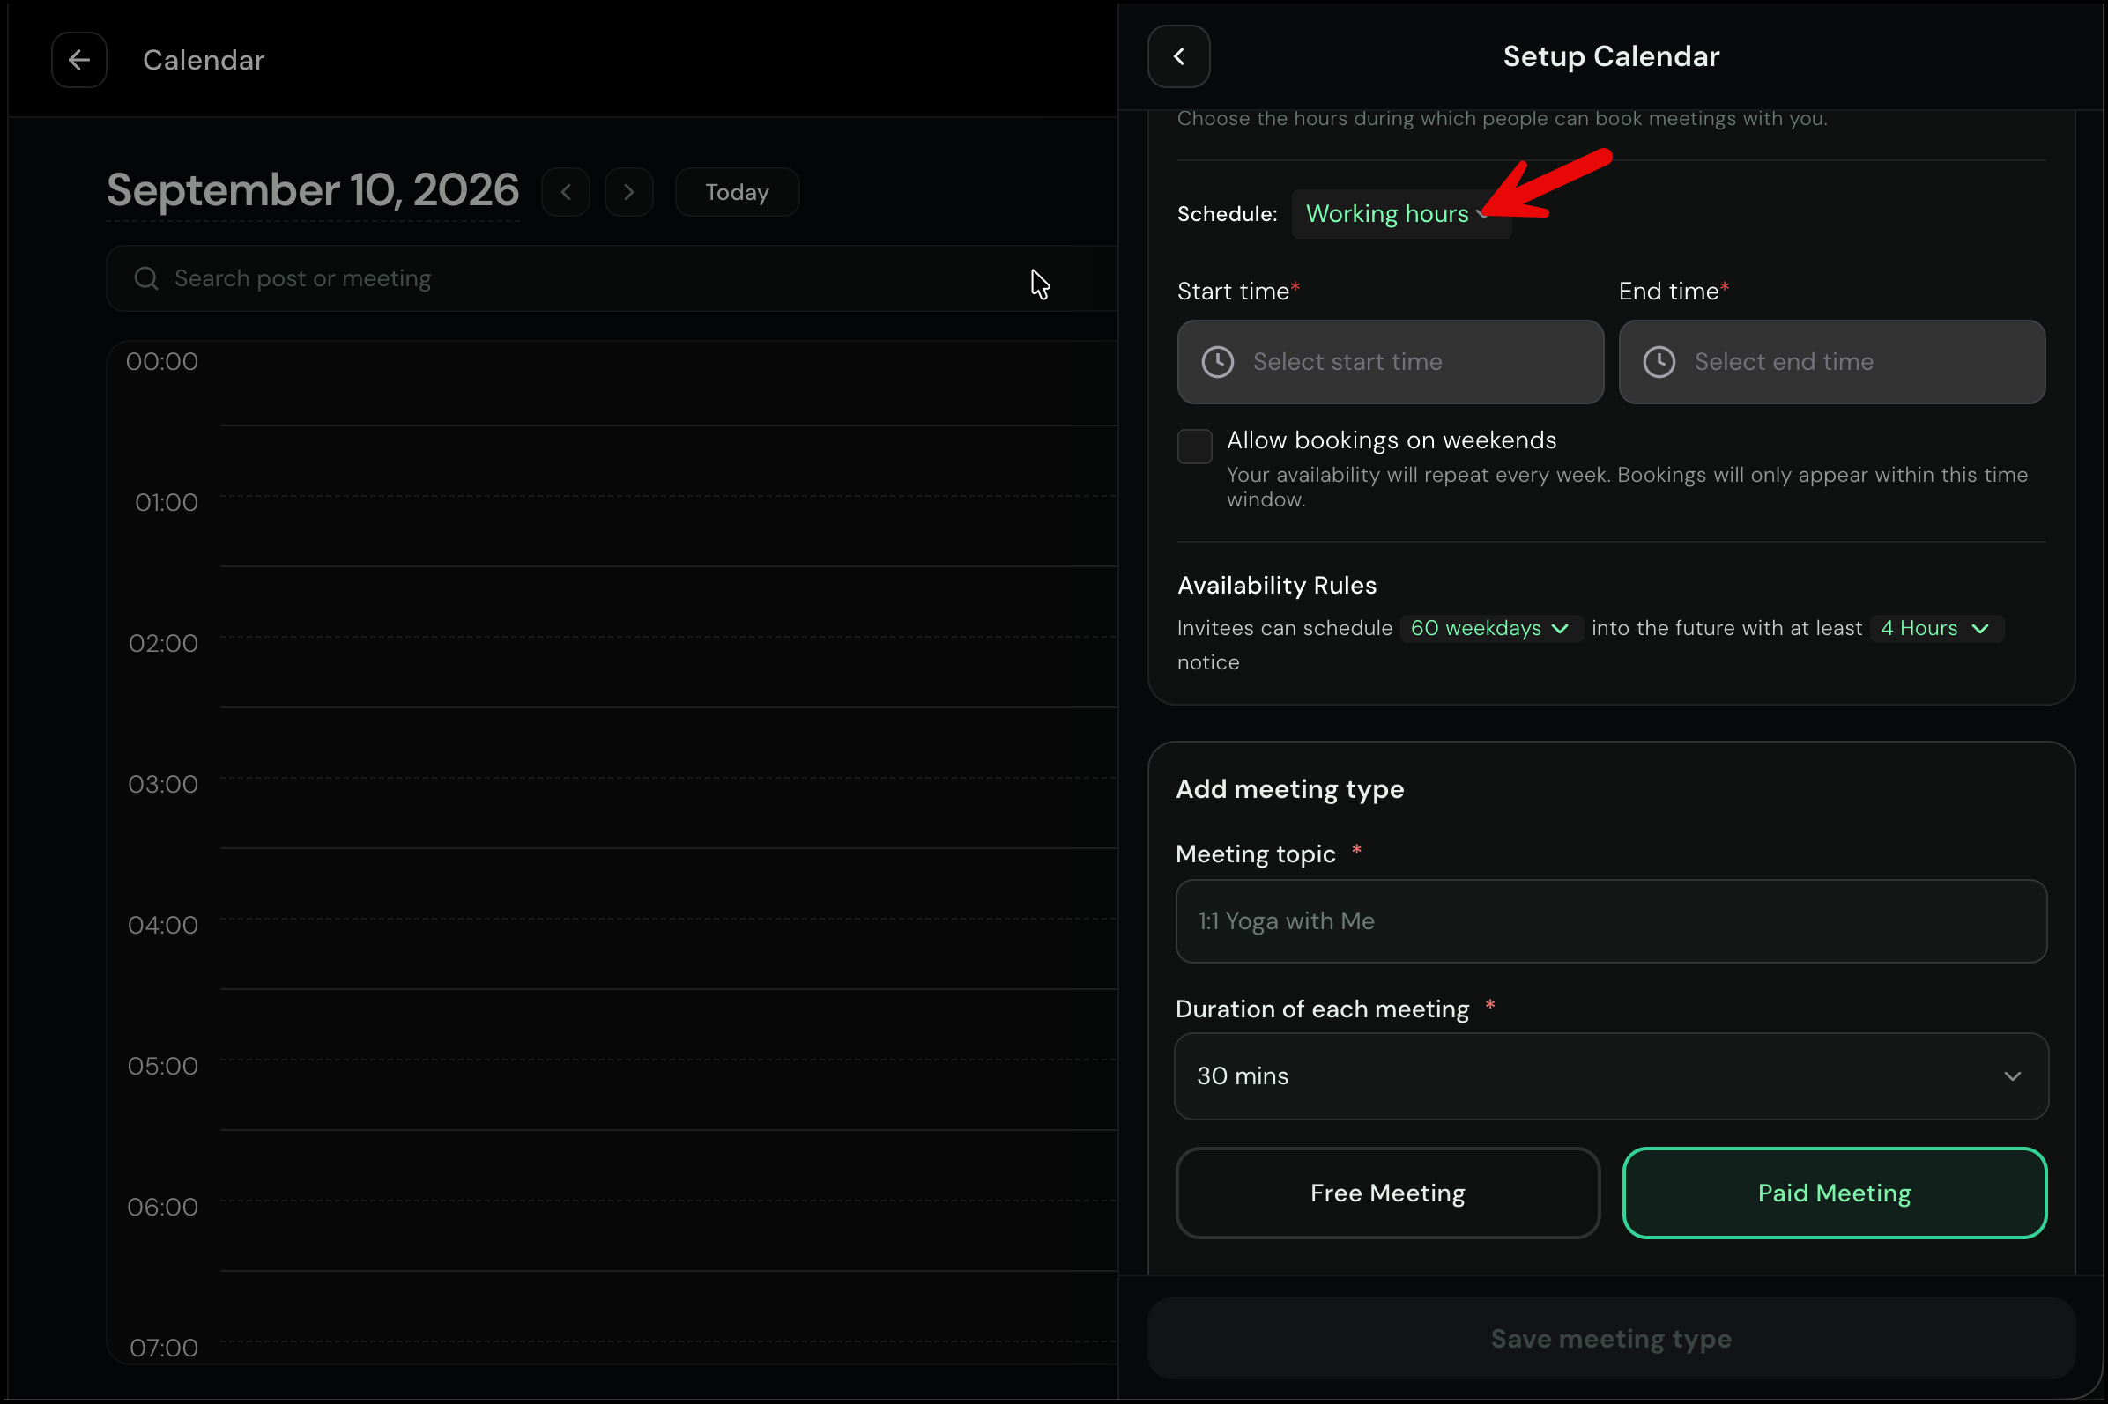Click the back arrow beside Calendar

(78, 60)
